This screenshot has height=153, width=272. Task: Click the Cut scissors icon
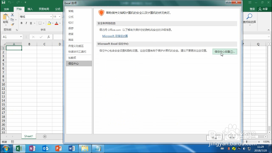point(12,15)
